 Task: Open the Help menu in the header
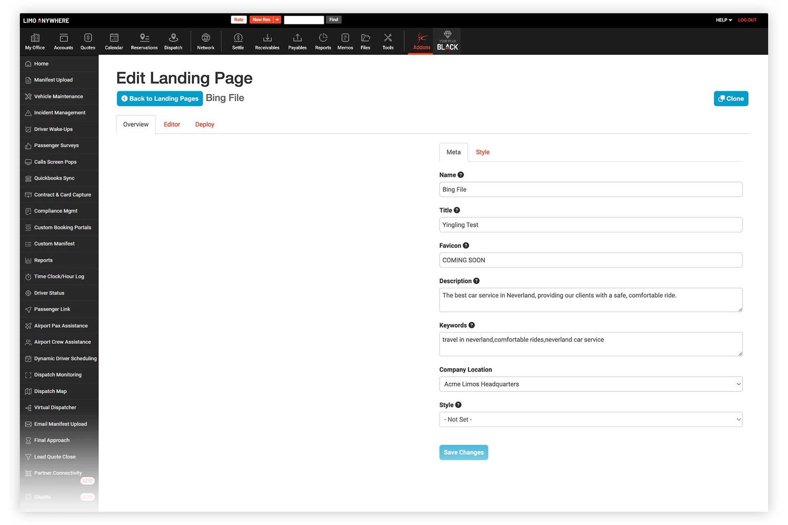(x=723, y=20)
